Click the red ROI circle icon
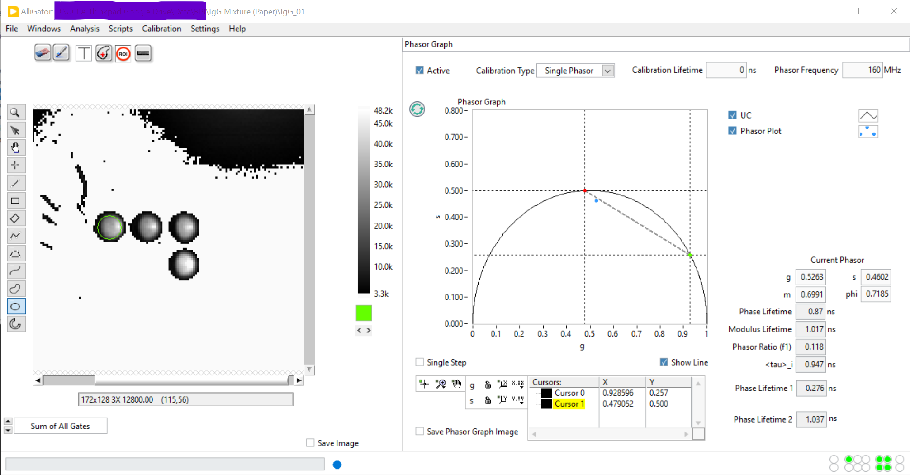910x475 pixels. (123, 54)
